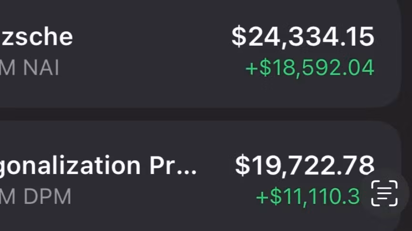Click the dollar sign of $24,334.15
This screenshot has width=412, height=231.
[239, 37]
